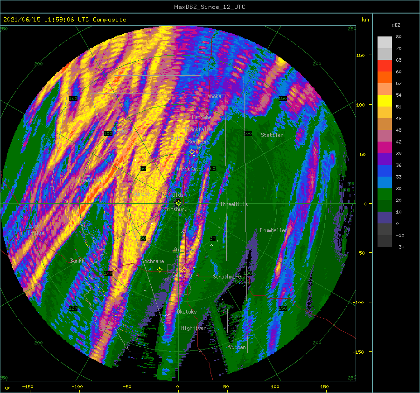Click the -30 value at the legend bottom

[x=400, y=247]
